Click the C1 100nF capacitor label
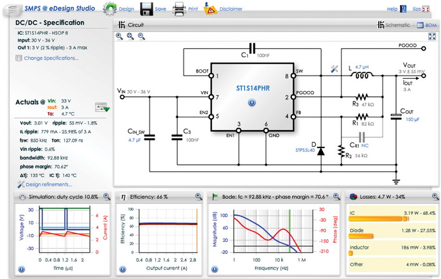The image size is (441, 279). pyautogui.click(x=255, y=55)
